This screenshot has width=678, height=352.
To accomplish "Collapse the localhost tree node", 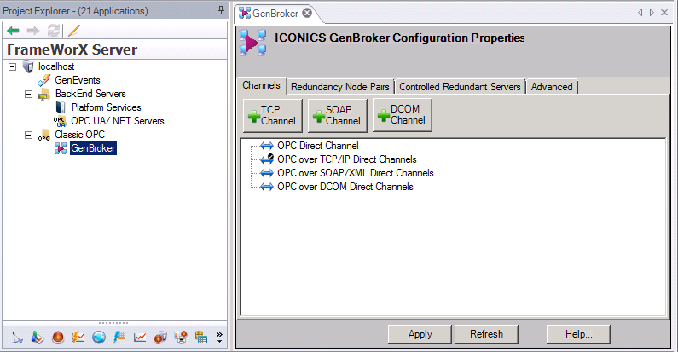I will [x=12, y=66].
